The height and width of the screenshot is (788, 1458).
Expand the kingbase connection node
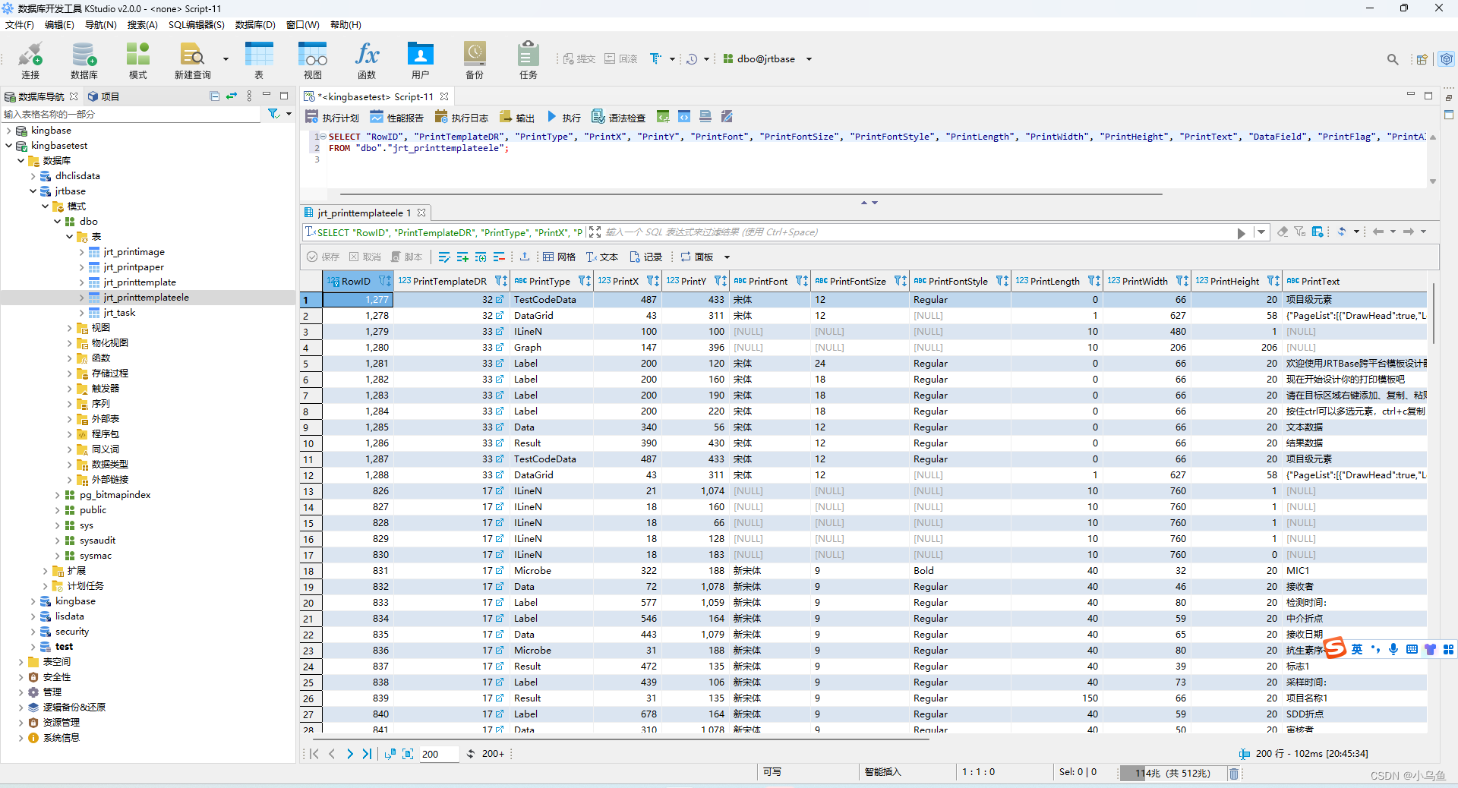coord(8,131)
